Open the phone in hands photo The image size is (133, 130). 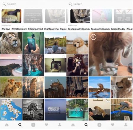33,43
